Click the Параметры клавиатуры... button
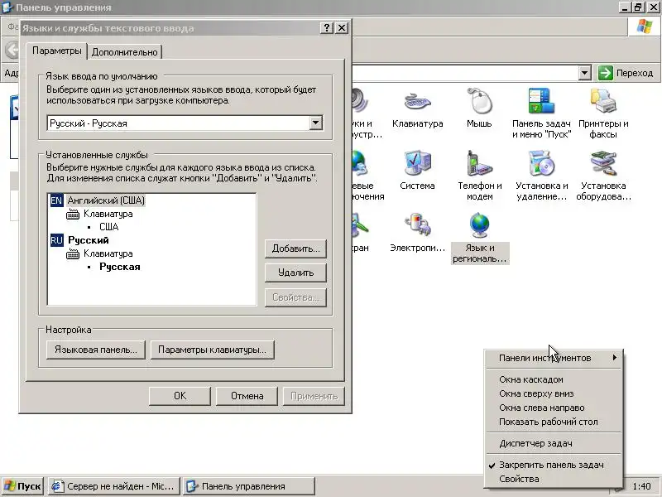Viewport: 662px width, 497px height. pyautogui.click(x=213, y=350)
